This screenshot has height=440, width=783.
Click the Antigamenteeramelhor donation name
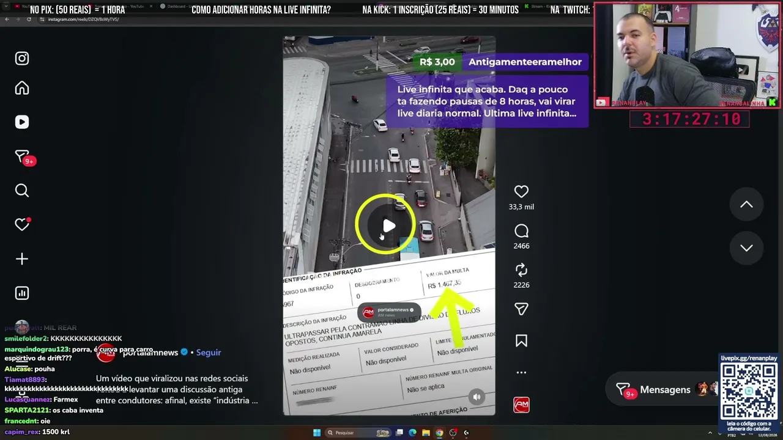coord(525,62)
